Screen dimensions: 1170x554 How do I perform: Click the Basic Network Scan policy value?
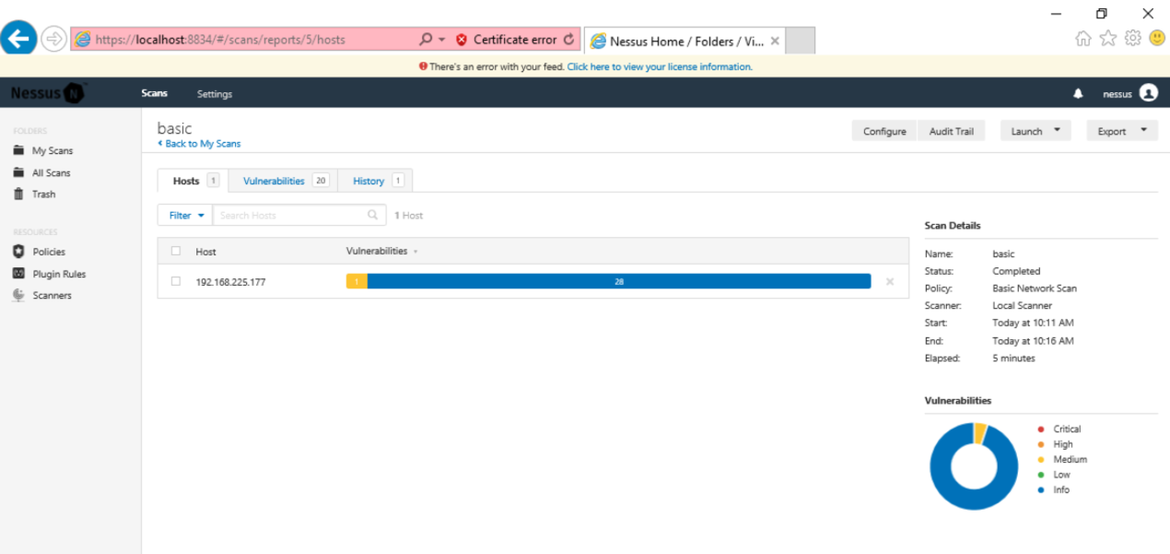pos(1035,289)
